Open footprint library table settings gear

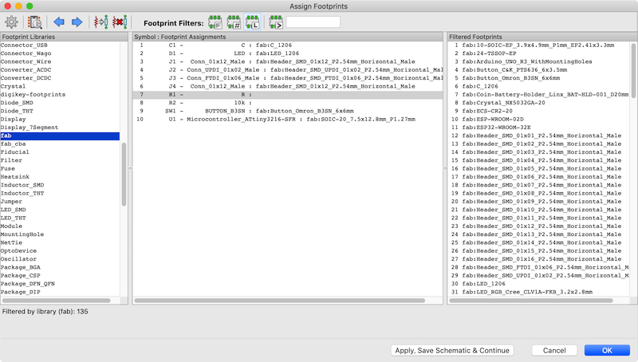11,22
